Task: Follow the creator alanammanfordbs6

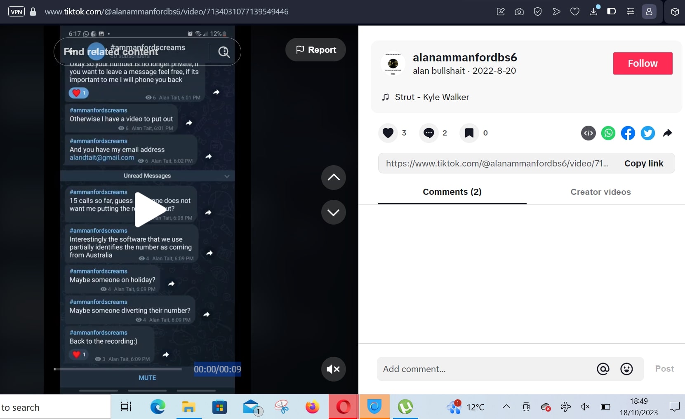Action: pos(642,63)
